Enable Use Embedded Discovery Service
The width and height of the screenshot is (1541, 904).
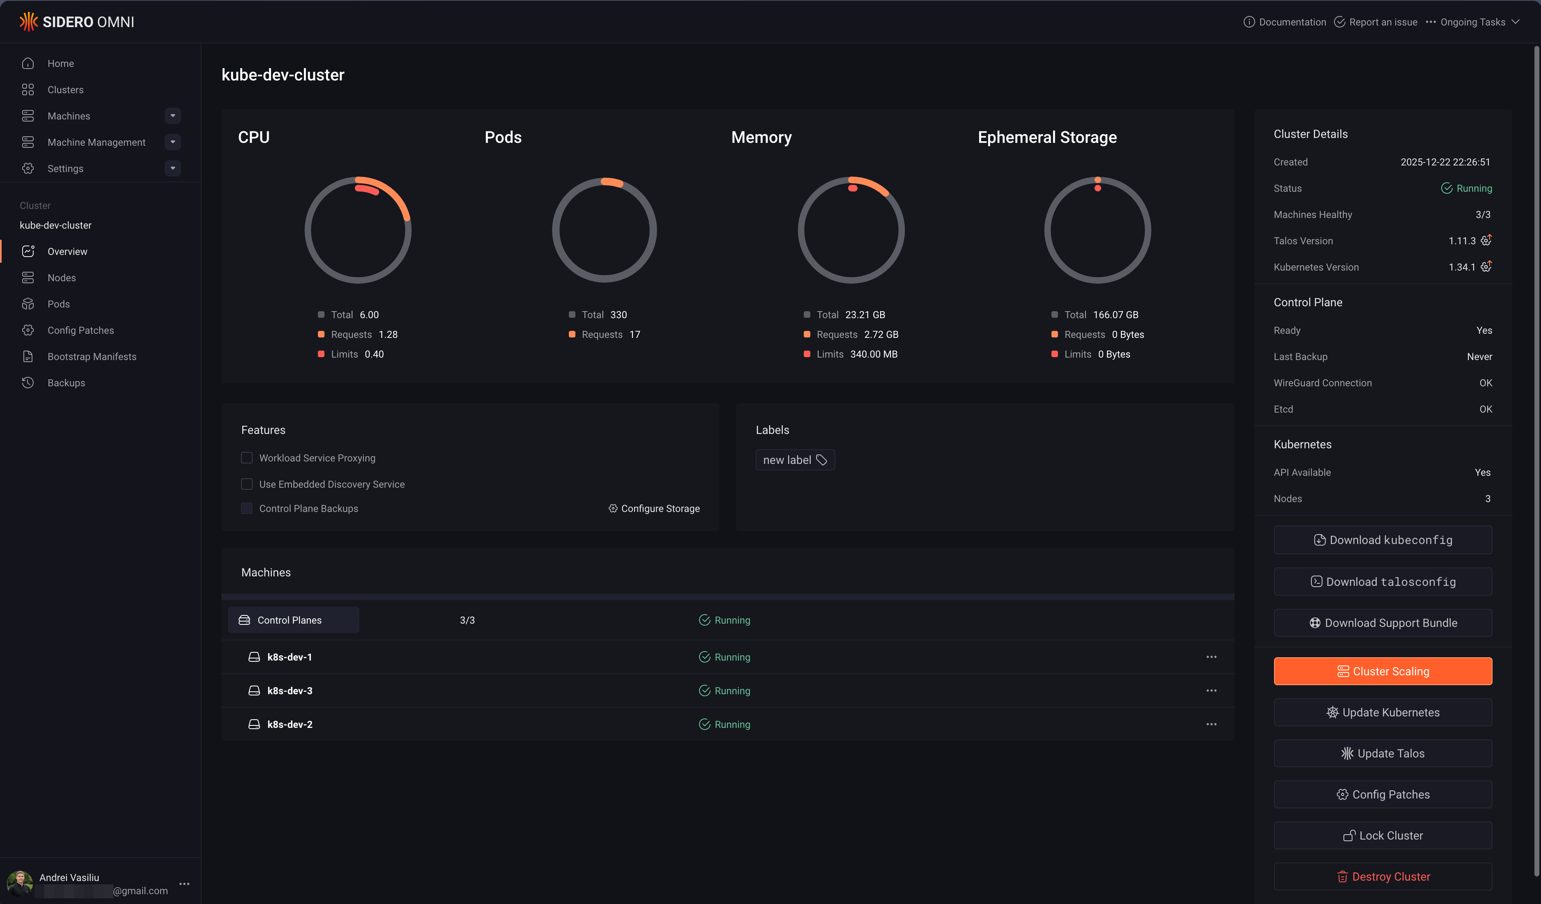(x=246, y=484)
